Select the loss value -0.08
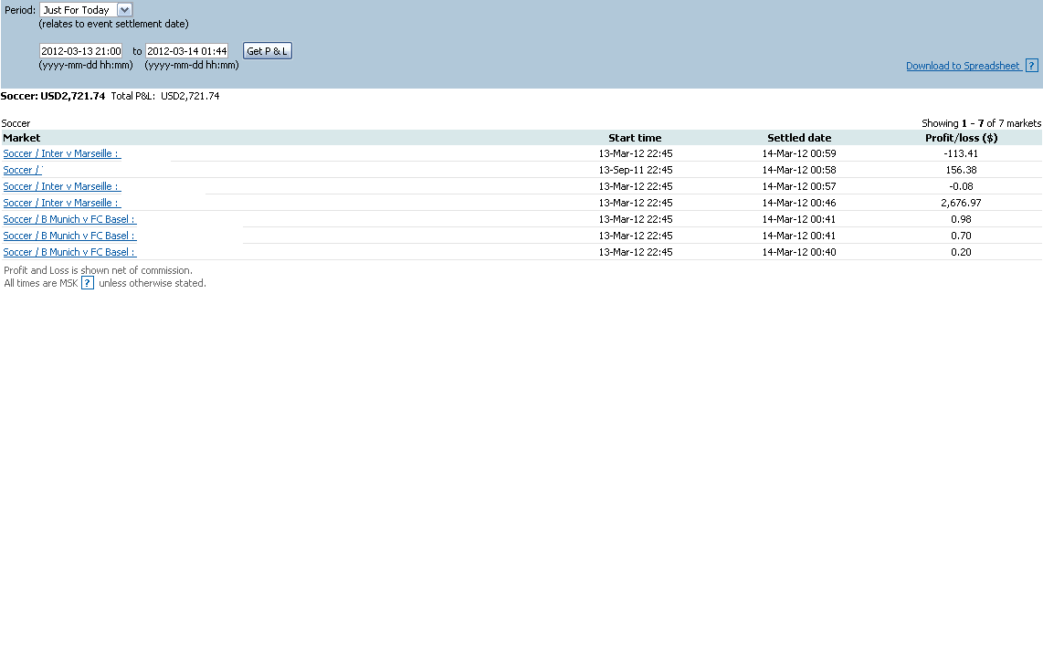Screen dimensions: 1043x672 point(961,187)
